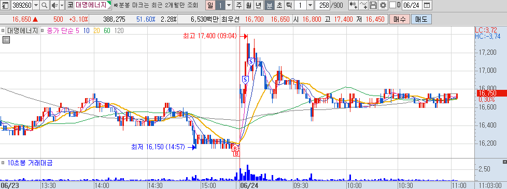507x189 pixels.
Task: Expand the sound options dropdown arrow
Action: [x=62, y=5]
